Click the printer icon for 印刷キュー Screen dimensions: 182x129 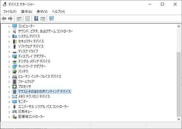[x=15, y=112]
